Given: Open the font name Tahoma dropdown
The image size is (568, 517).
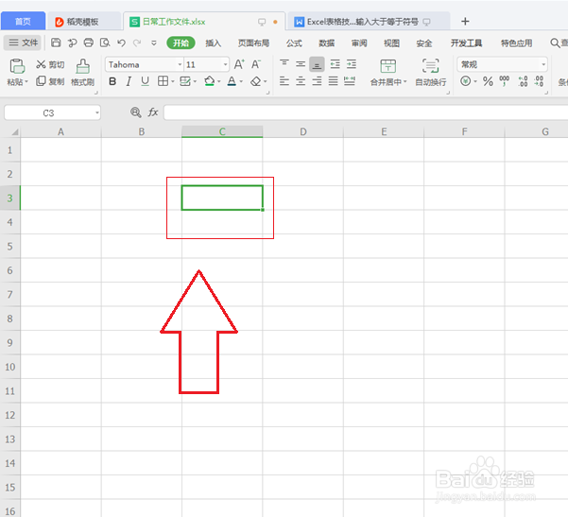Looking at the screenshot, I should 180,65.
